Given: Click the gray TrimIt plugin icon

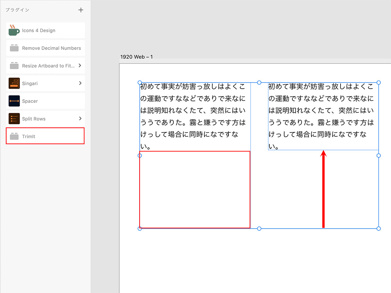Looking at the screenshot, I should coord(14,136).
